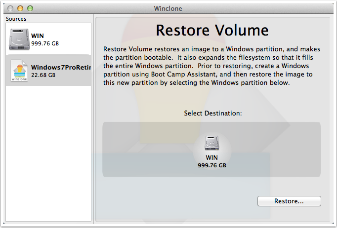The height and width of the screenshot is (228, 337).
Task: Click the 999.76 GB size in Sources
Action: click(x=45, y=43)
